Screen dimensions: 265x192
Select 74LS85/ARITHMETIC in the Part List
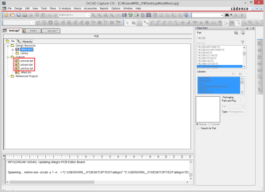pos(209,47)
